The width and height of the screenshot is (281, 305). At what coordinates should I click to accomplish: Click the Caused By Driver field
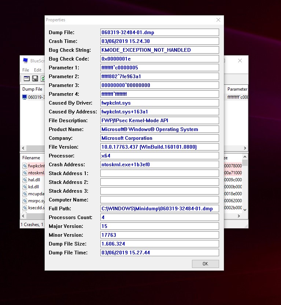tap(160, 103)
